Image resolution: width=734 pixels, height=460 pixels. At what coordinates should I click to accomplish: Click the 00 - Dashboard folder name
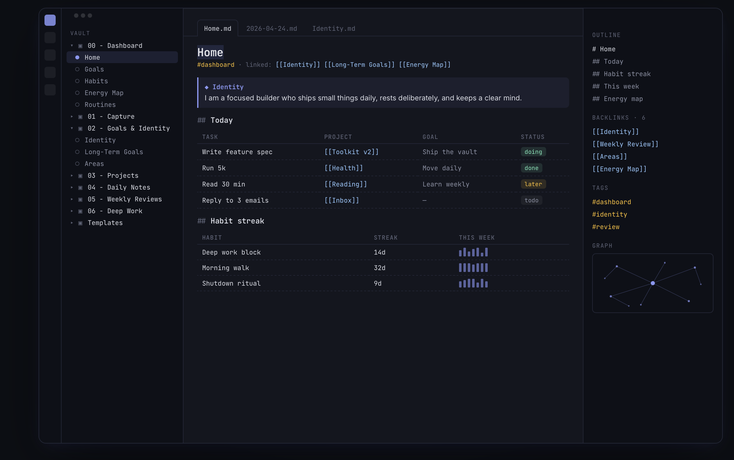tap(115, 46)
